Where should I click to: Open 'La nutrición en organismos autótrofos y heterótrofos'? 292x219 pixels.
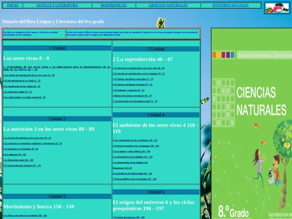pos(32,143)
